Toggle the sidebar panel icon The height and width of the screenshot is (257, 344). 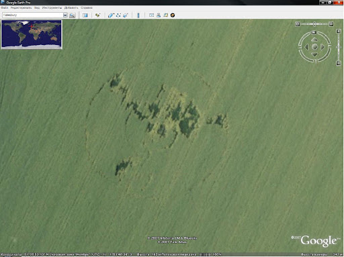tap(85, 15)
